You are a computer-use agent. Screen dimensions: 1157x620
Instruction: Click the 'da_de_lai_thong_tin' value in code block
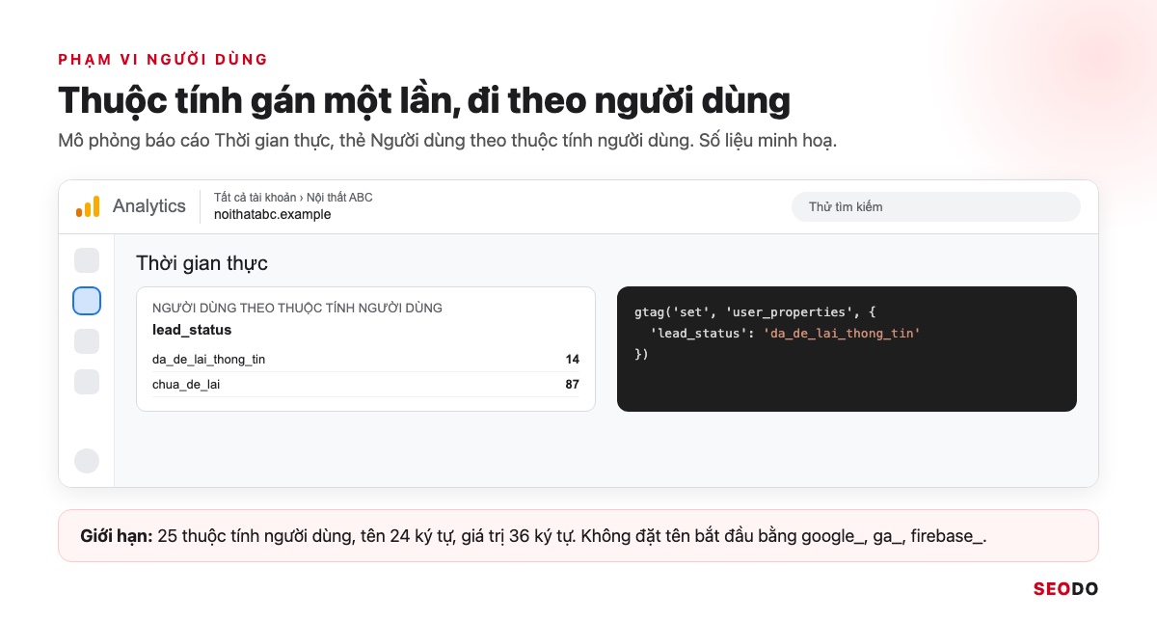pos(842,334)
